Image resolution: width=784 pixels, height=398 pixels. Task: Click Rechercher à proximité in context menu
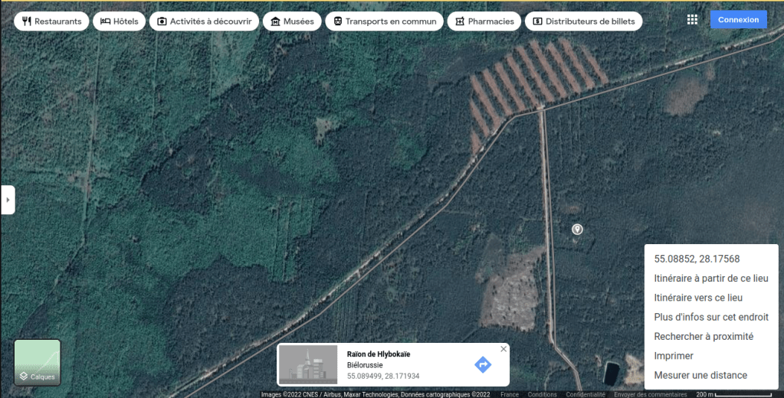[x=703, y=336]
